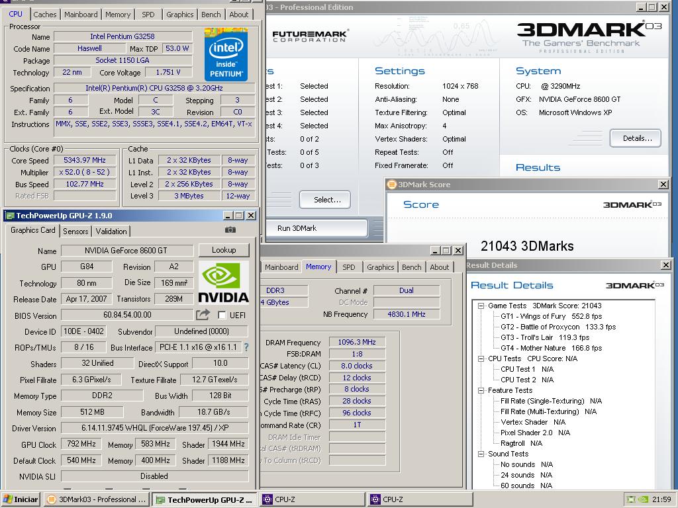Open Mainboard tab in top CPU-Z window
The width and height of the screenshot is (678, 508).
click(81, 15)
